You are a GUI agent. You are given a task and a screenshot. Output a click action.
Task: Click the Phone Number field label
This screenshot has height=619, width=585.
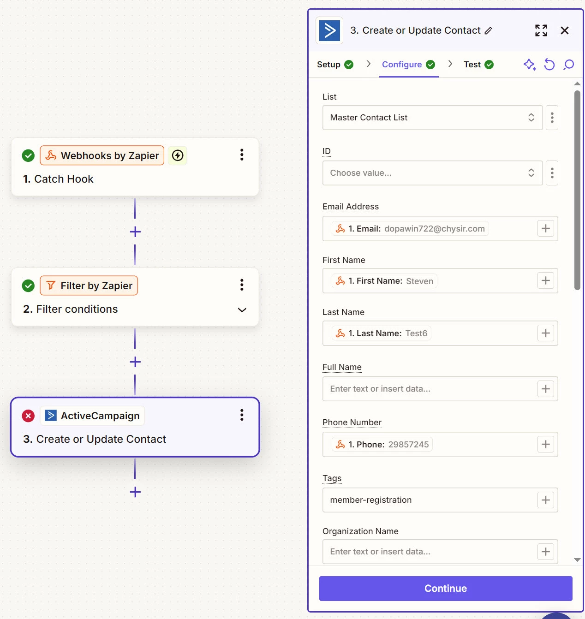(352, 423)
